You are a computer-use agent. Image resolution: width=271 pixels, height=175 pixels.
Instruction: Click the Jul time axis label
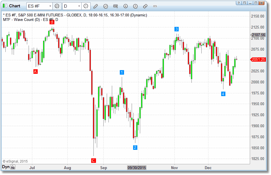32,168
